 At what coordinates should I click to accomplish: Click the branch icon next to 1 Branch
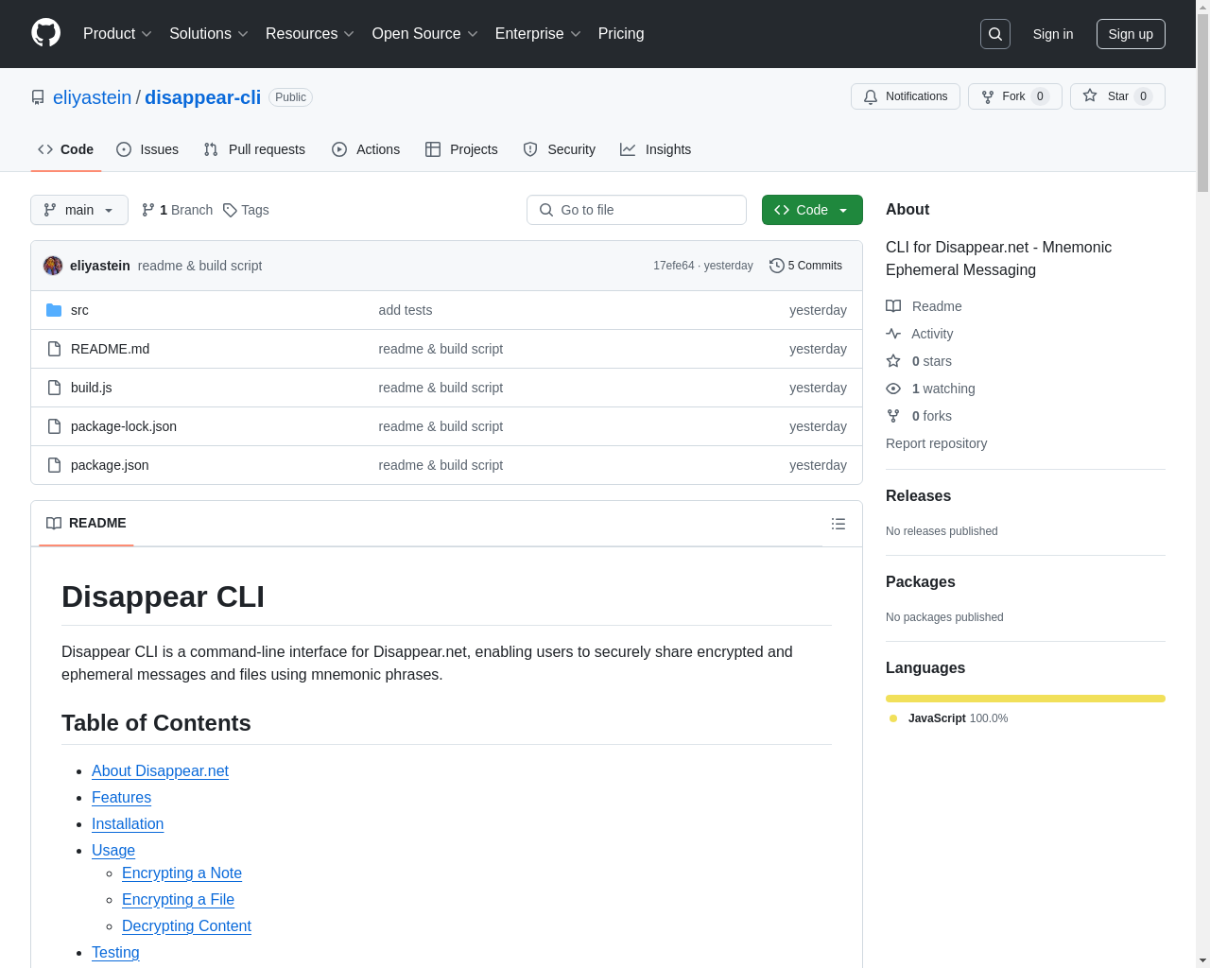pos(148,210)
